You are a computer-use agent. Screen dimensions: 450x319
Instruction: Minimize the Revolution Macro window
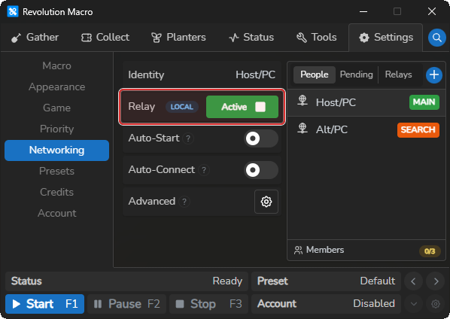click(363, 12)
